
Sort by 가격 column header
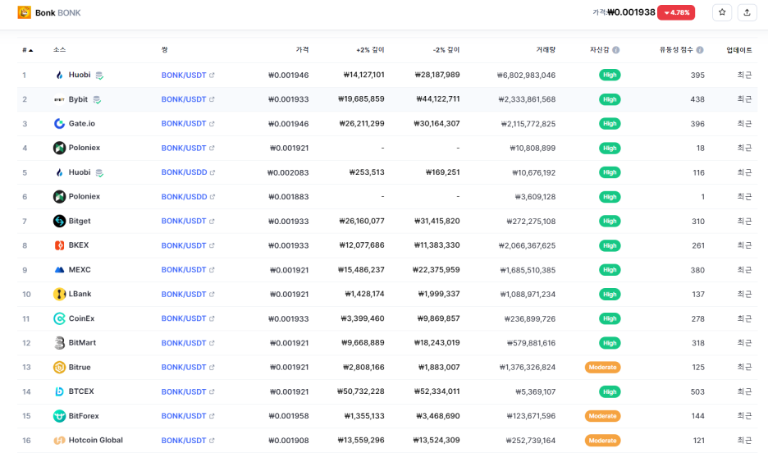(302, 50)
